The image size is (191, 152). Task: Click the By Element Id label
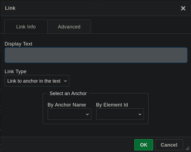[112, 105]
